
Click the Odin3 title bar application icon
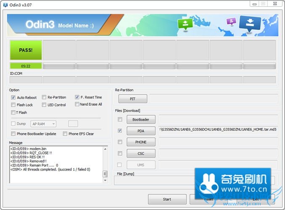(x=5, y=5)
